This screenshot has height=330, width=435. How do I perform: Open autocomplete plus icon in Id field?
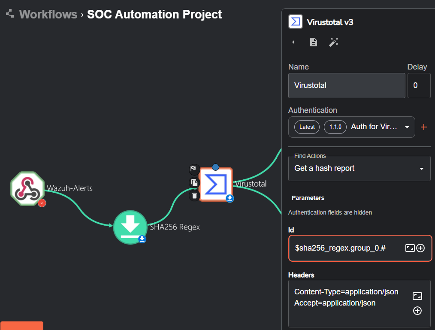point(420,248)
